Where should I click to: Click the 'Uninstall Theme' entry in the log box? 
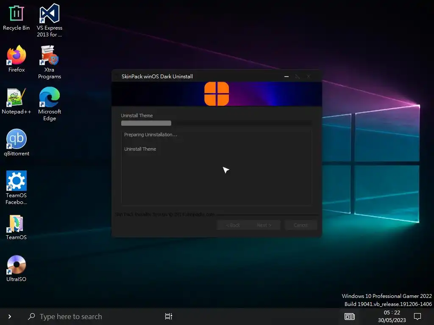[x=140, y=149]
